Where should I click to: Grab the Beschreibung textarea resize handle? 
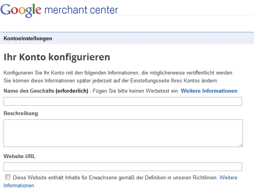241,145
